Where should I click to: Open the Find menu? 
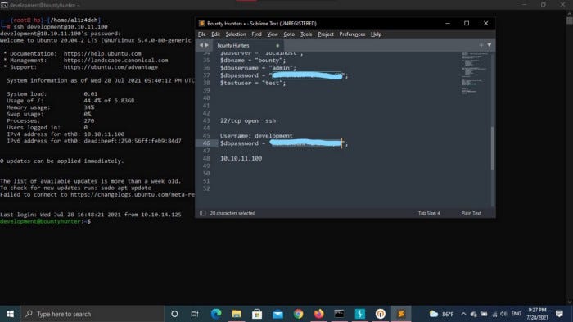click(x=256, y=34)
